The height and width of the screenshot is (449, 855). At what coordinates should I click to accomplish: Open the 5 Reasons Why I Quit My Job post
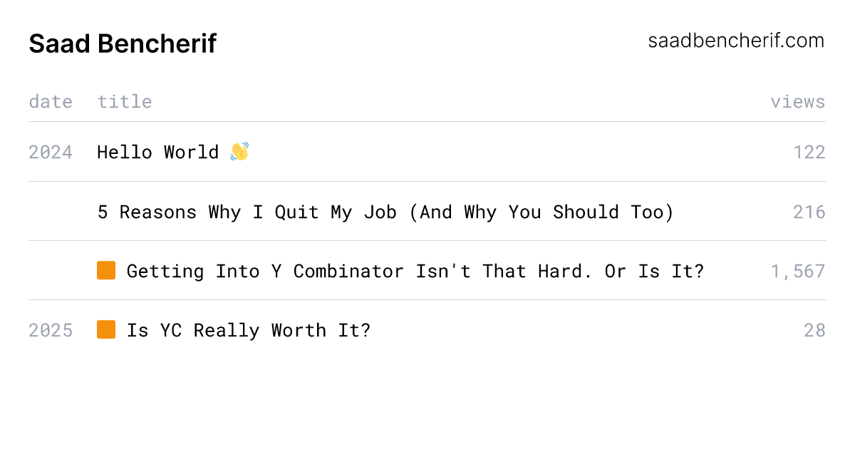pos(385,212)
